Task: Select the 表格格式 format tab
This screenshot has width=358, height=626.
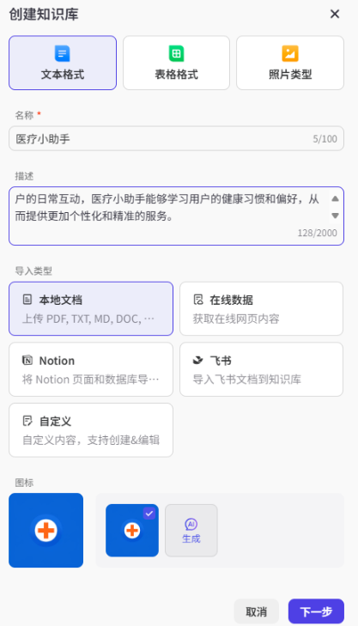Action: 176,63
